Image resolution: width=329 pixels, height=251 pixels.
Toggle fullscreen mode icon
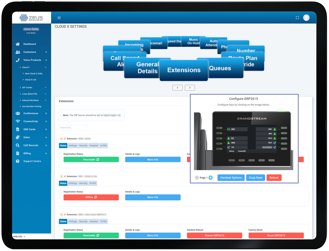click(297, 18)
